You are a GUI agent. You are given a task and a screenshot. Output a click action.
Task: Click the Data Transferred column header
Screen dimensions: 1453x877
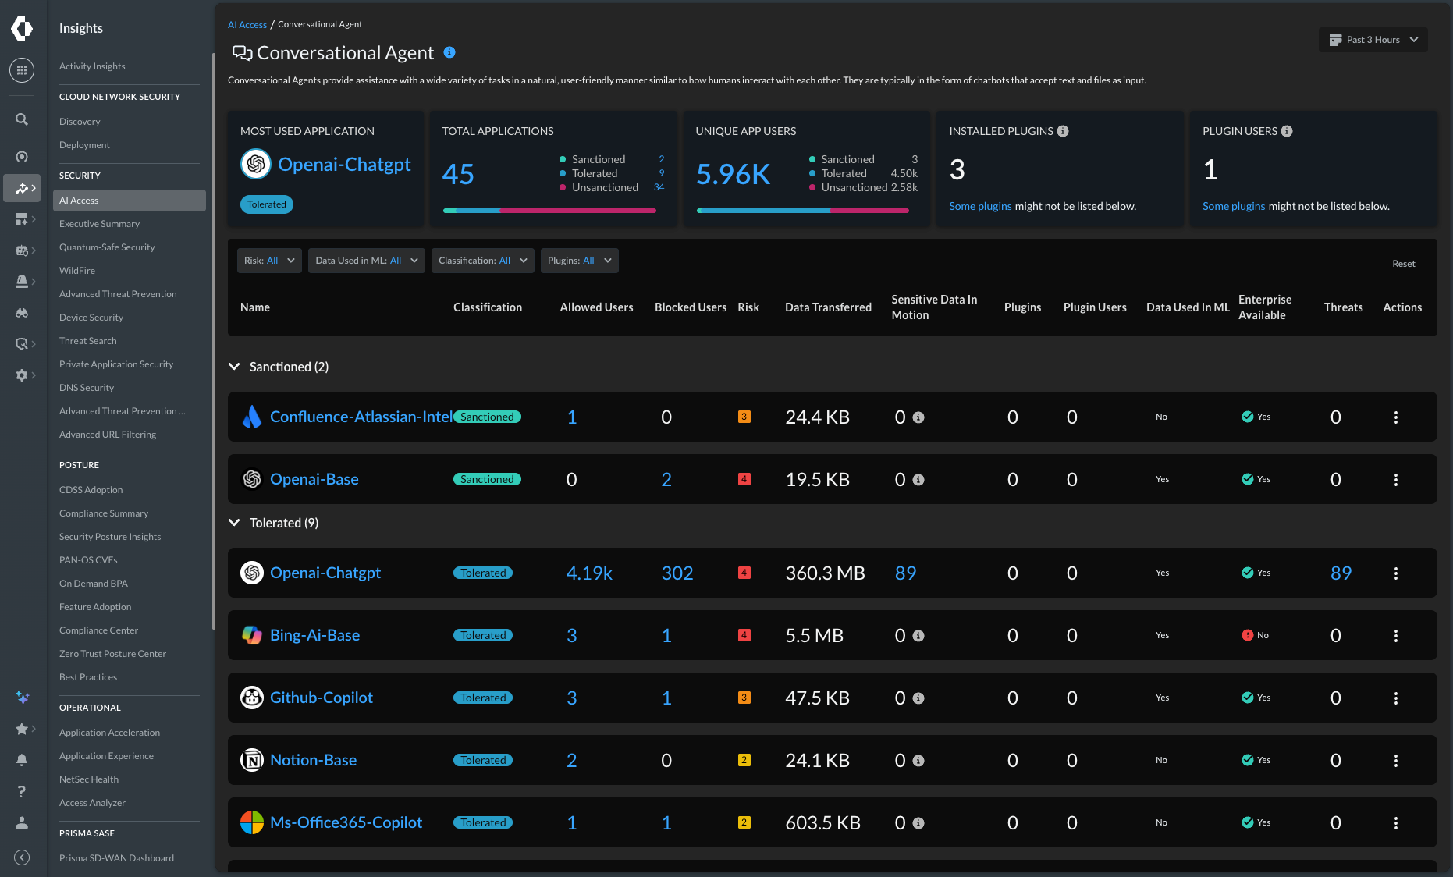828,307
